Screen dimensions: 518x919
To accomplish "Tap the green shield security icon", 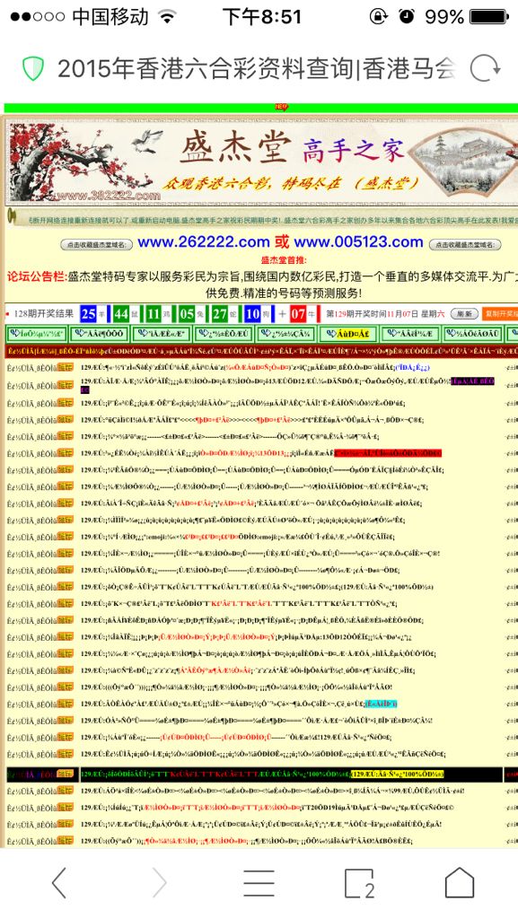I will pyautogui.click(x=33, y=68).
